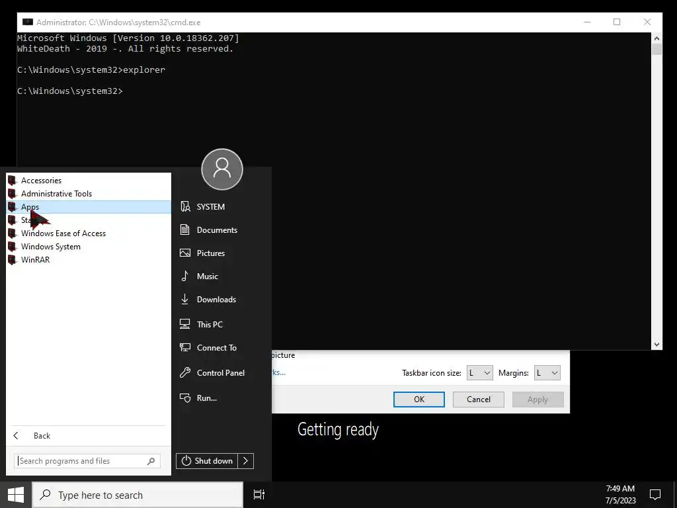This screenshot has height=508, width=677.
Task: Open the Taskbar icon size dropdown
Action: click(x=479, y=373)
